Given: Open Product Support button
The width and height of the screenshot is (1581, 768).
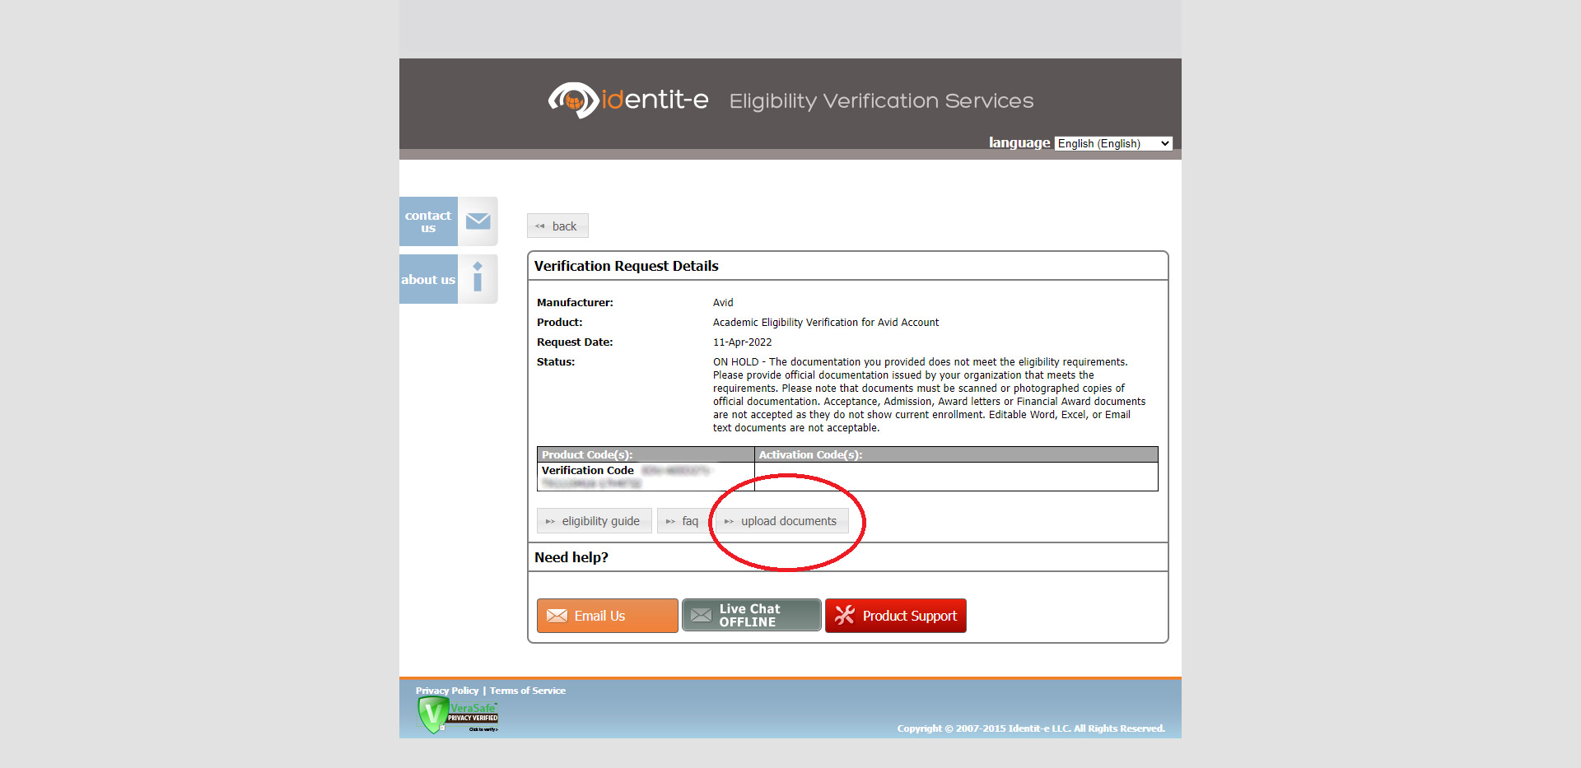Looking at the screenshot, I should (x=896, y=616).
